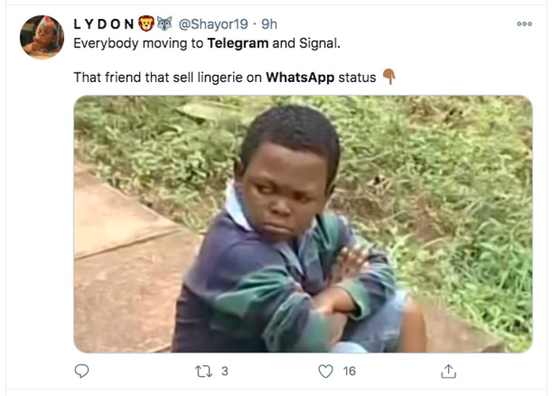The image size is (553, 396).
Task: Click the bold WhatsApp keyword
Action: click(x=300, y=77)
